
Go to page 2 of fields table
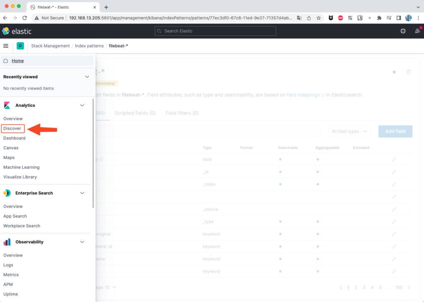pyautogui.click(x=356, y=288)
